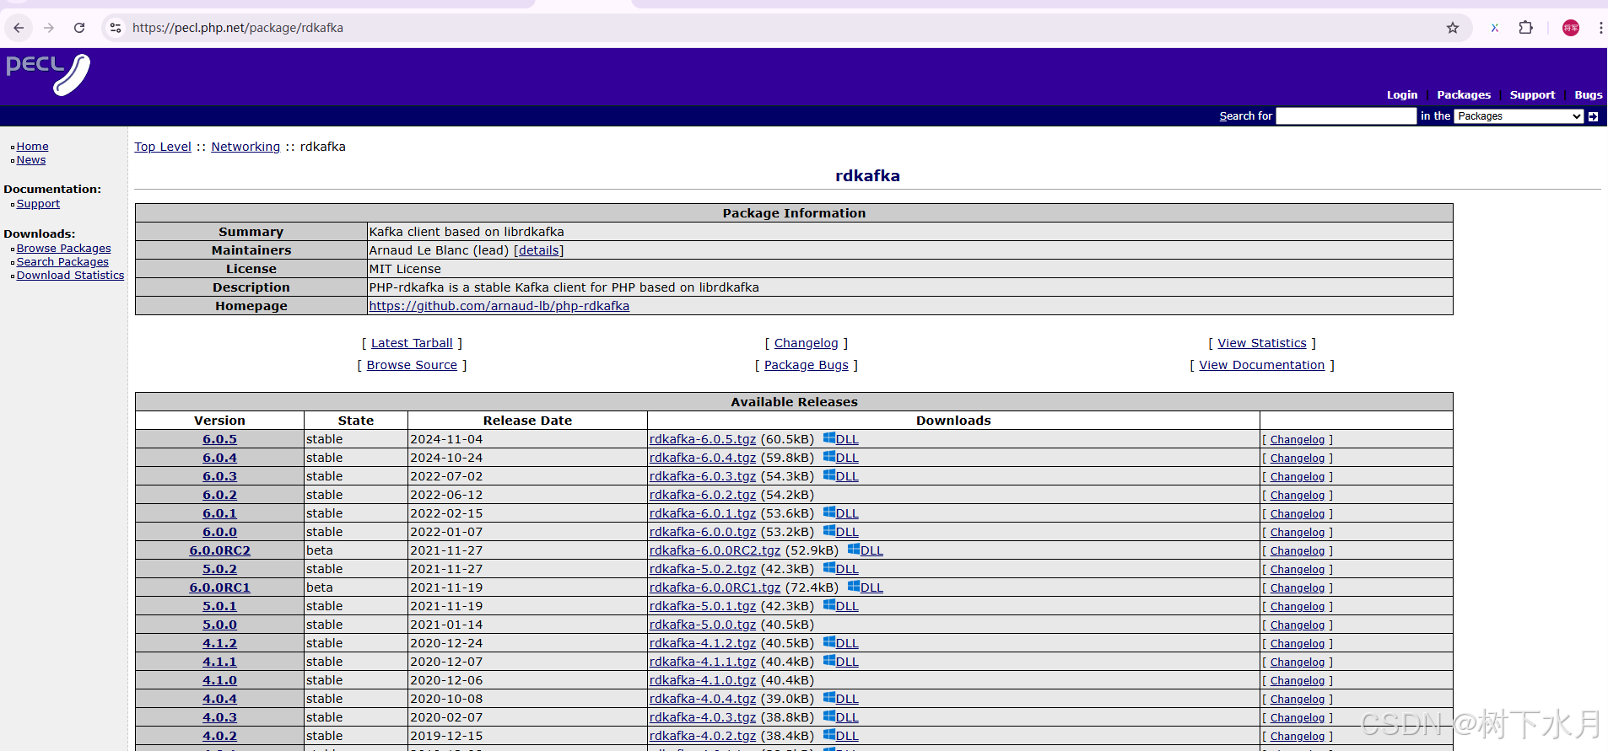Open Search Packages in the sidebar
This screenshot has width=1608, height=751.
(62, 262)
